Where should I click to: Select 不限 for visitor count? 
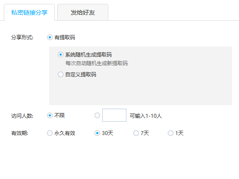[x=50, y=115]
